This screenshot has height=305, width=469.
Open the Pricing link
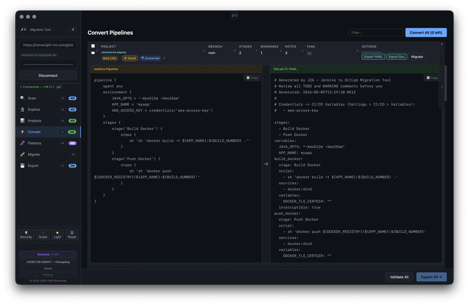pyautogui.click(x=48, y=275)
